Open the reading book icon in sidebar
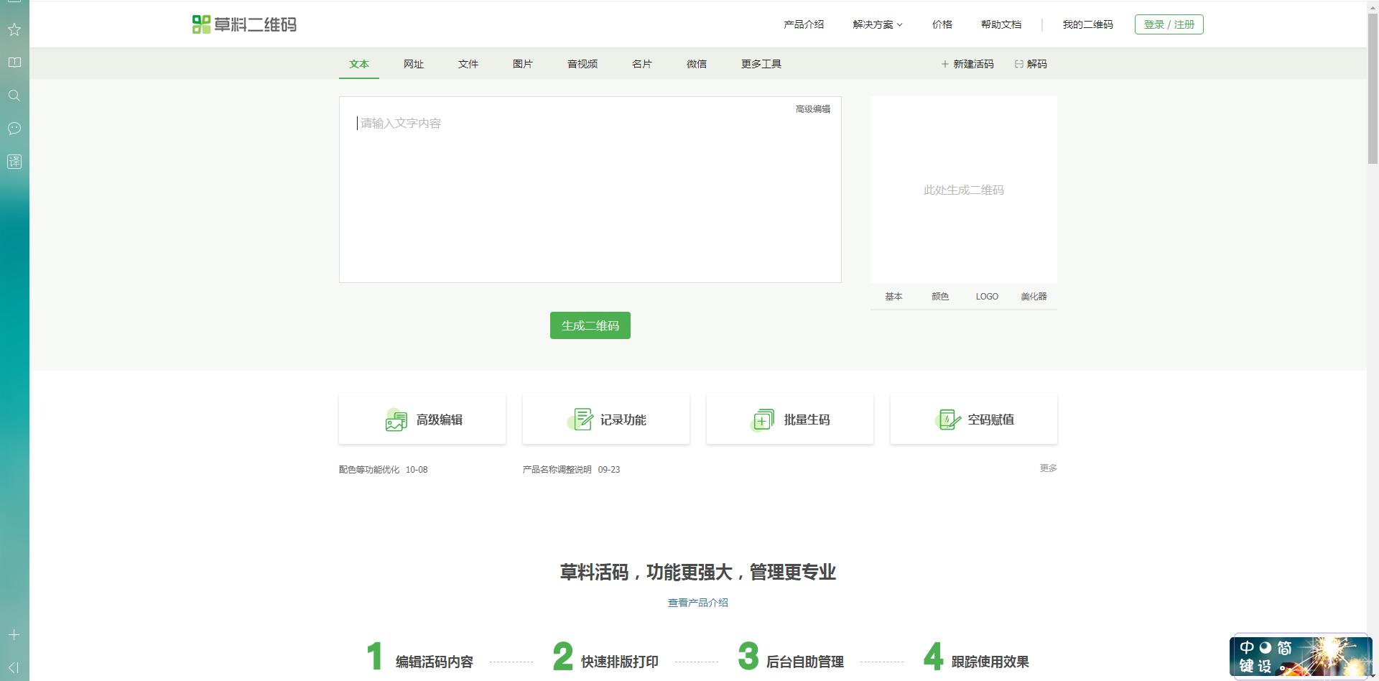 (x=14, y=62)
